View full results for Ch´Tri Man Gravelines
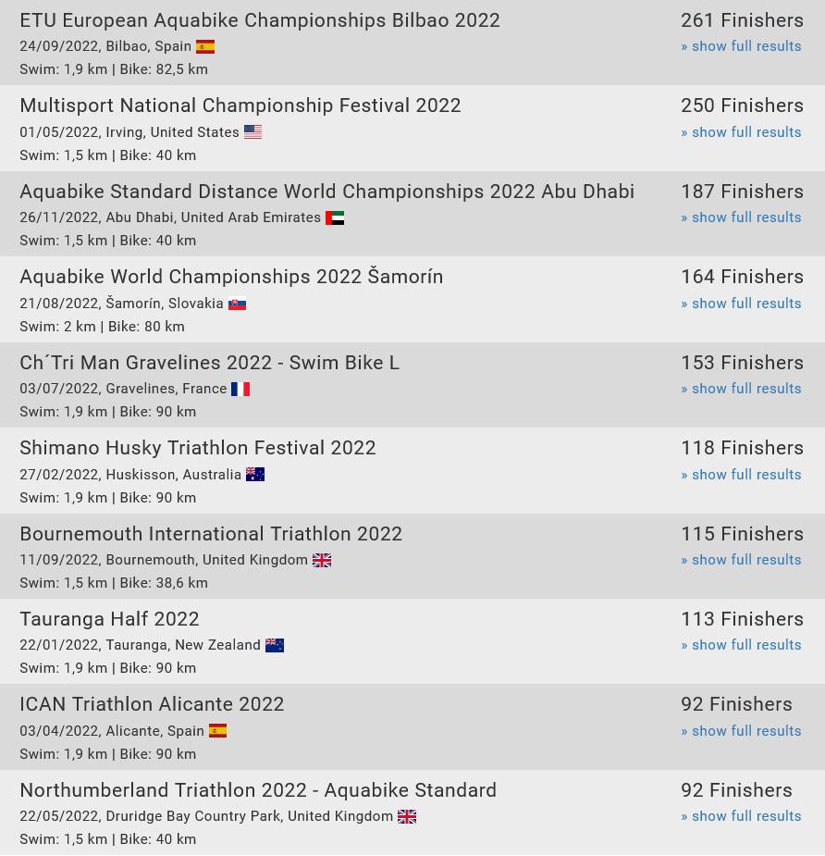 click(741, 389)
